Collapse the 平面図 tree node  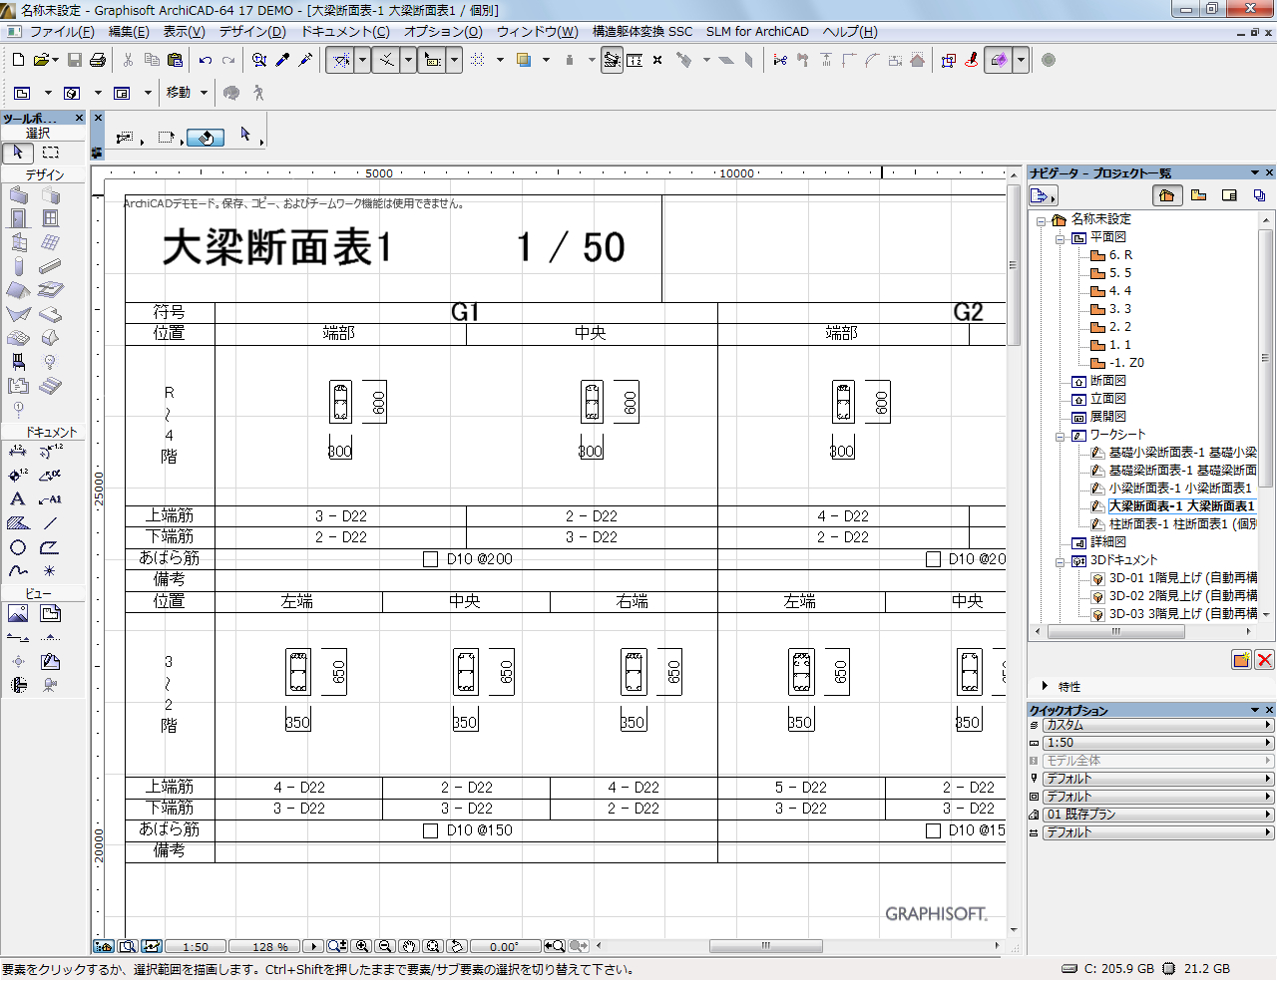click(1061, 238)
